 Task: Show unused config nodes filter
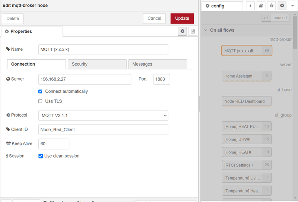click(x=280, y=18)
